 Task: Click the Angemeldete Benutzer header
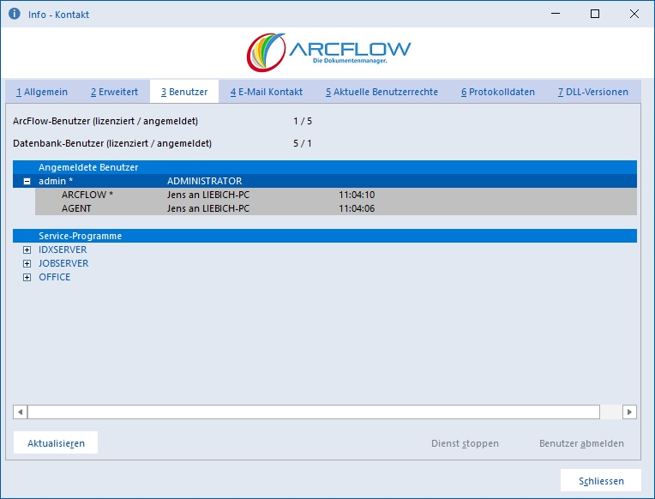pos(325,167)
